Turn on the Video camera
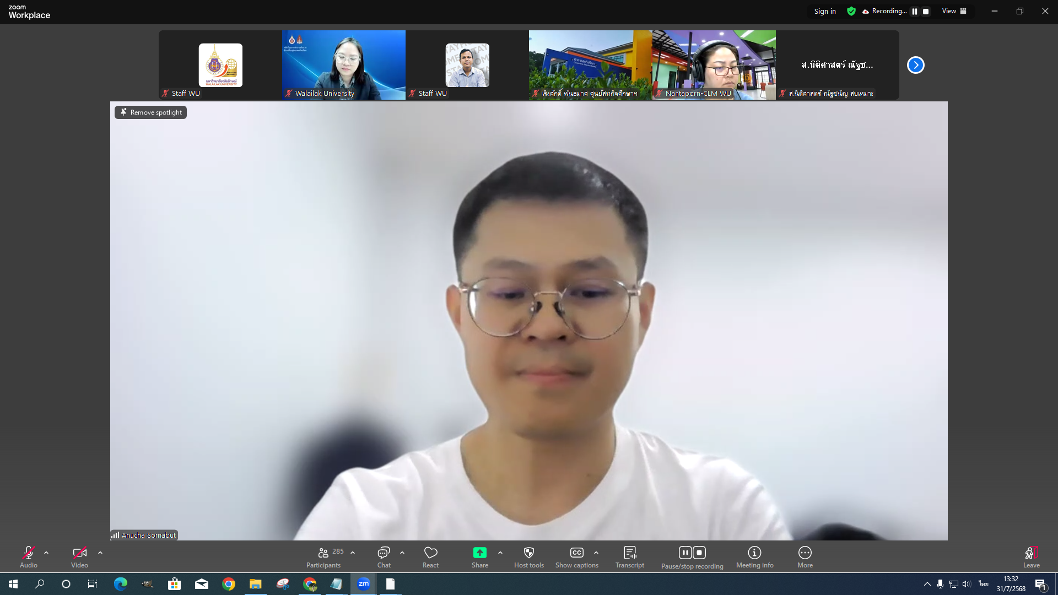This screenshot has height=595, width=1058. (79, 553)
